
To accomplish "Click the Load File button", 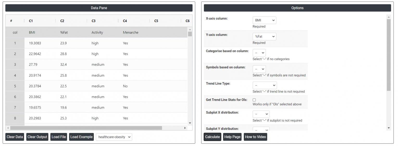I will 59,137.
